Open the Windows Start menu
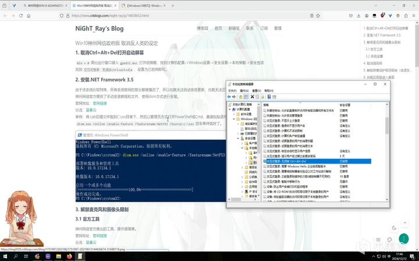Viewport: 419px width, 261px height. pyautogui.click(x=5, y=256)
